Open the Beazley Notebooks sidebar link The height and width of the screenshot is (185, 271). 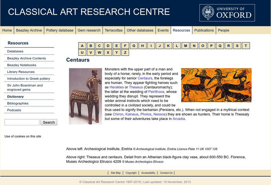point(22,65)
